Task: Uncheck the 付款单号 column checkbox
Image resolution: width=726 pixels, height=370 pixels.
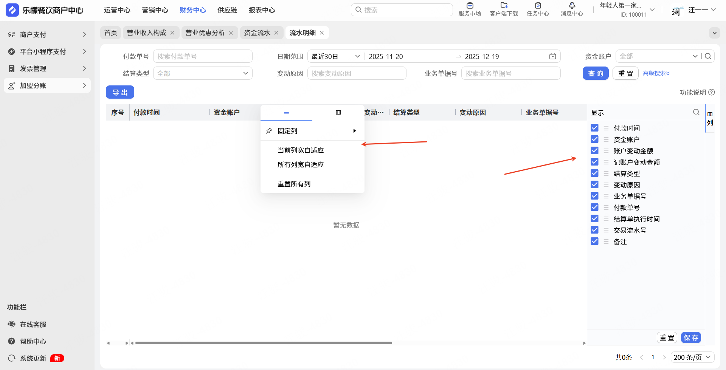Action: [595, 207]
